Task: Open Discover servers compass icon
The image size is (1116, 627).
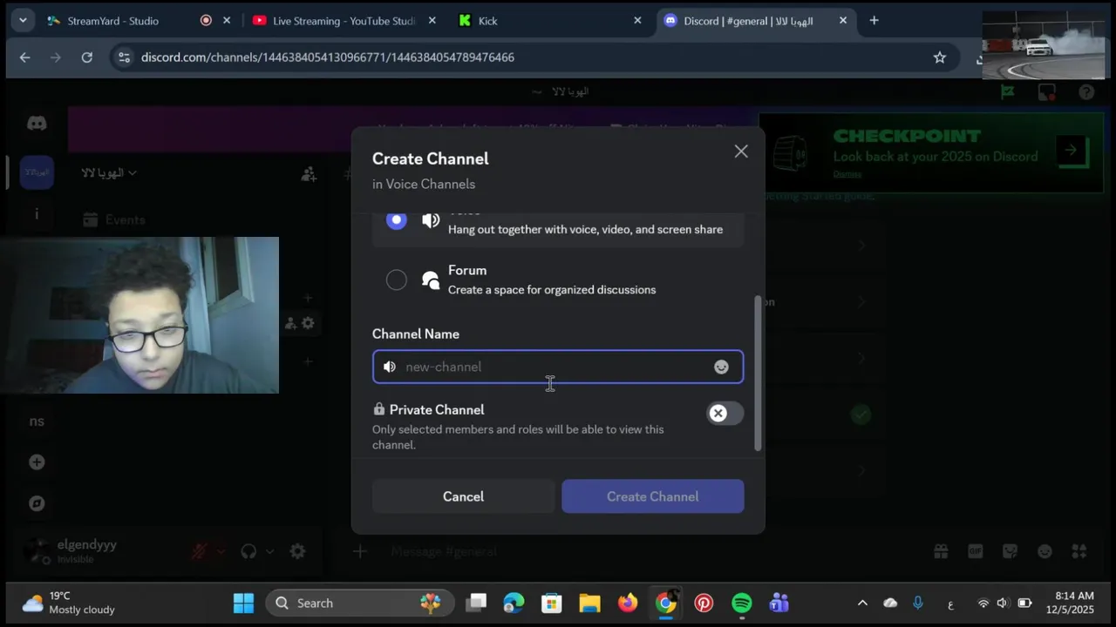Action: coord(37,503)
